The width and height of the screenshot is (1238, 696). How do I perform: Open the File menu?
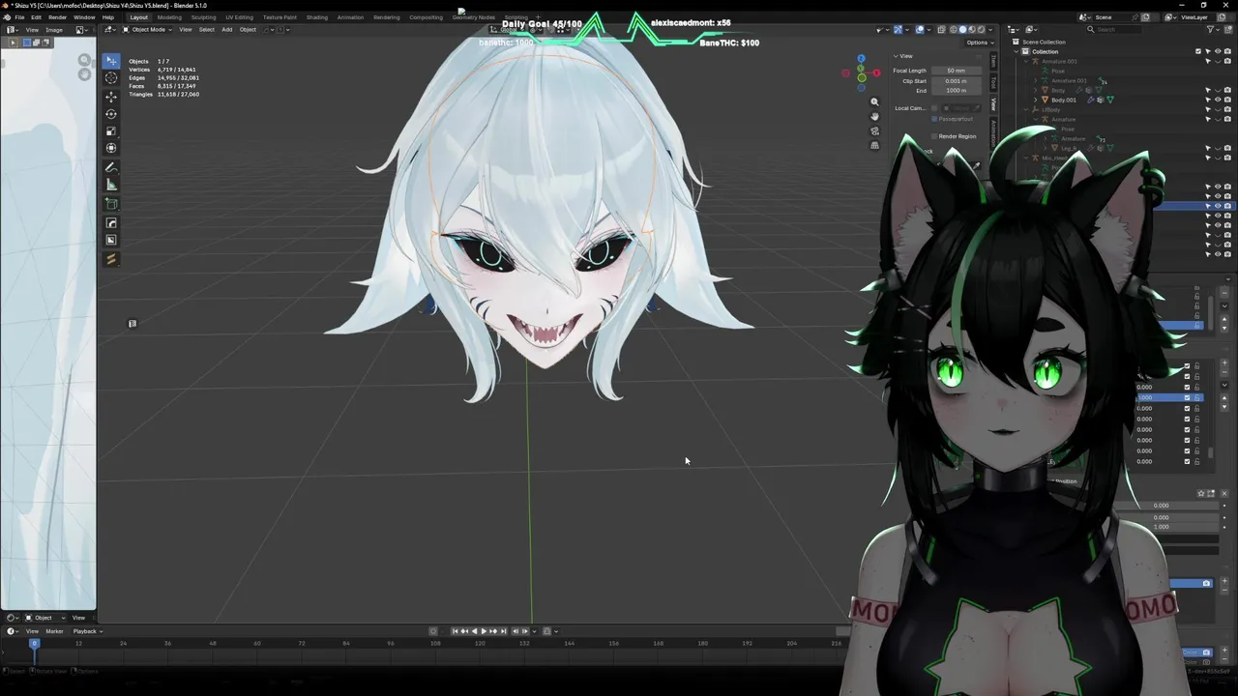tap(19, 17)
